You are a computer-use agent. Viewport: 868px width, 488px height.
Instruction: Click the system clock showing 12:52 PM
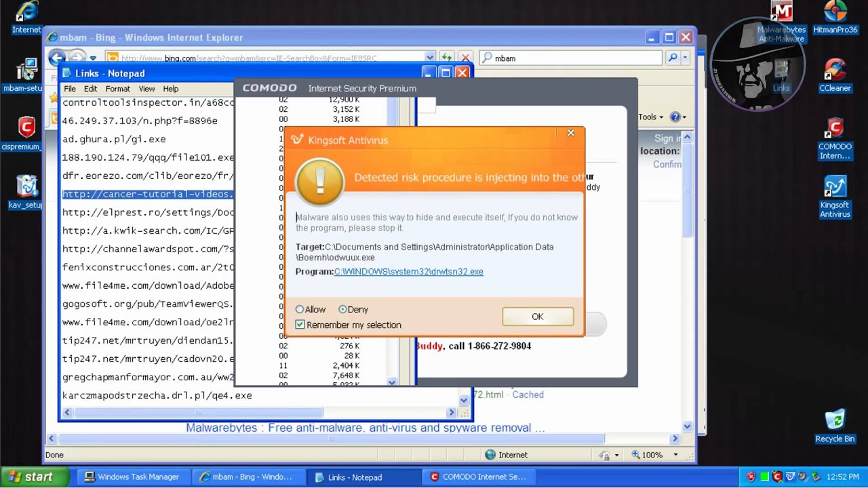tap(844, 477)
